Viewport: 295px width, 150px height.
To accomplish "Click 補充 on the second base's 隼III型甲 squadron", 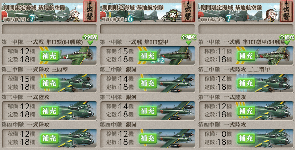I will coord(148,56).
